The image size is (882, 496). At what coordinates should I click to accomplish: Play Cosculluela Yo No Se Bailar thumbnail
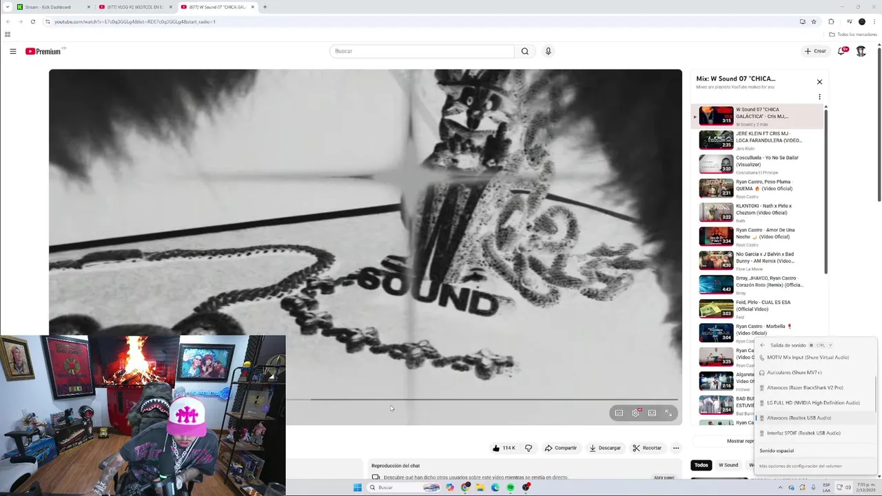[716, 164]
